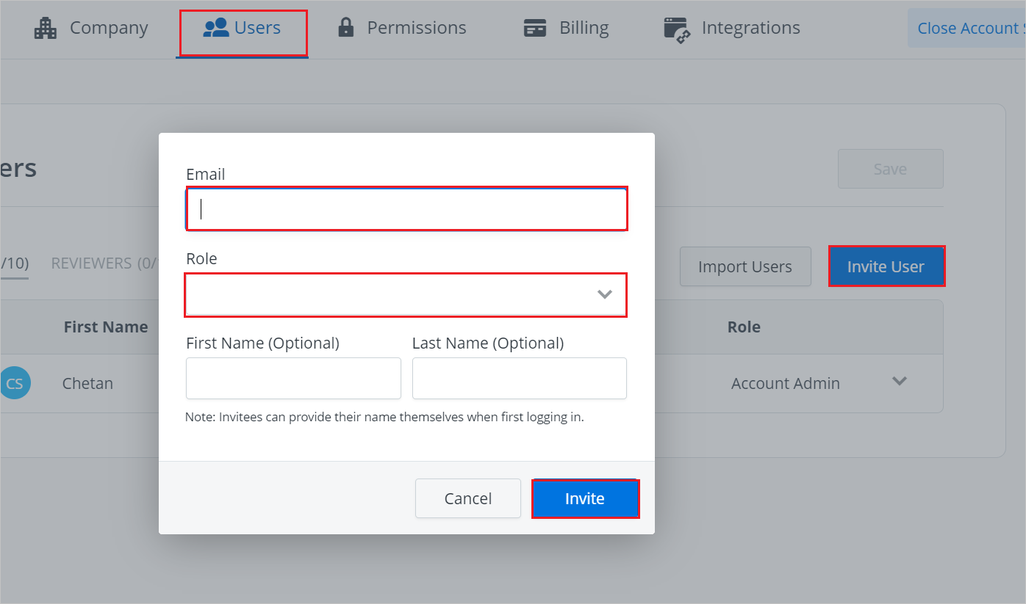This screenshot has width=1026, height=604.
Task: Open the Billing tab
Action: [x=584, y=28]
